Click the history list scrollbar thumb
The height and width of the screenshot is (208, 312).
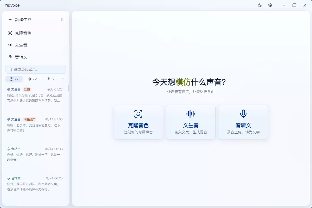click(68, 88)
